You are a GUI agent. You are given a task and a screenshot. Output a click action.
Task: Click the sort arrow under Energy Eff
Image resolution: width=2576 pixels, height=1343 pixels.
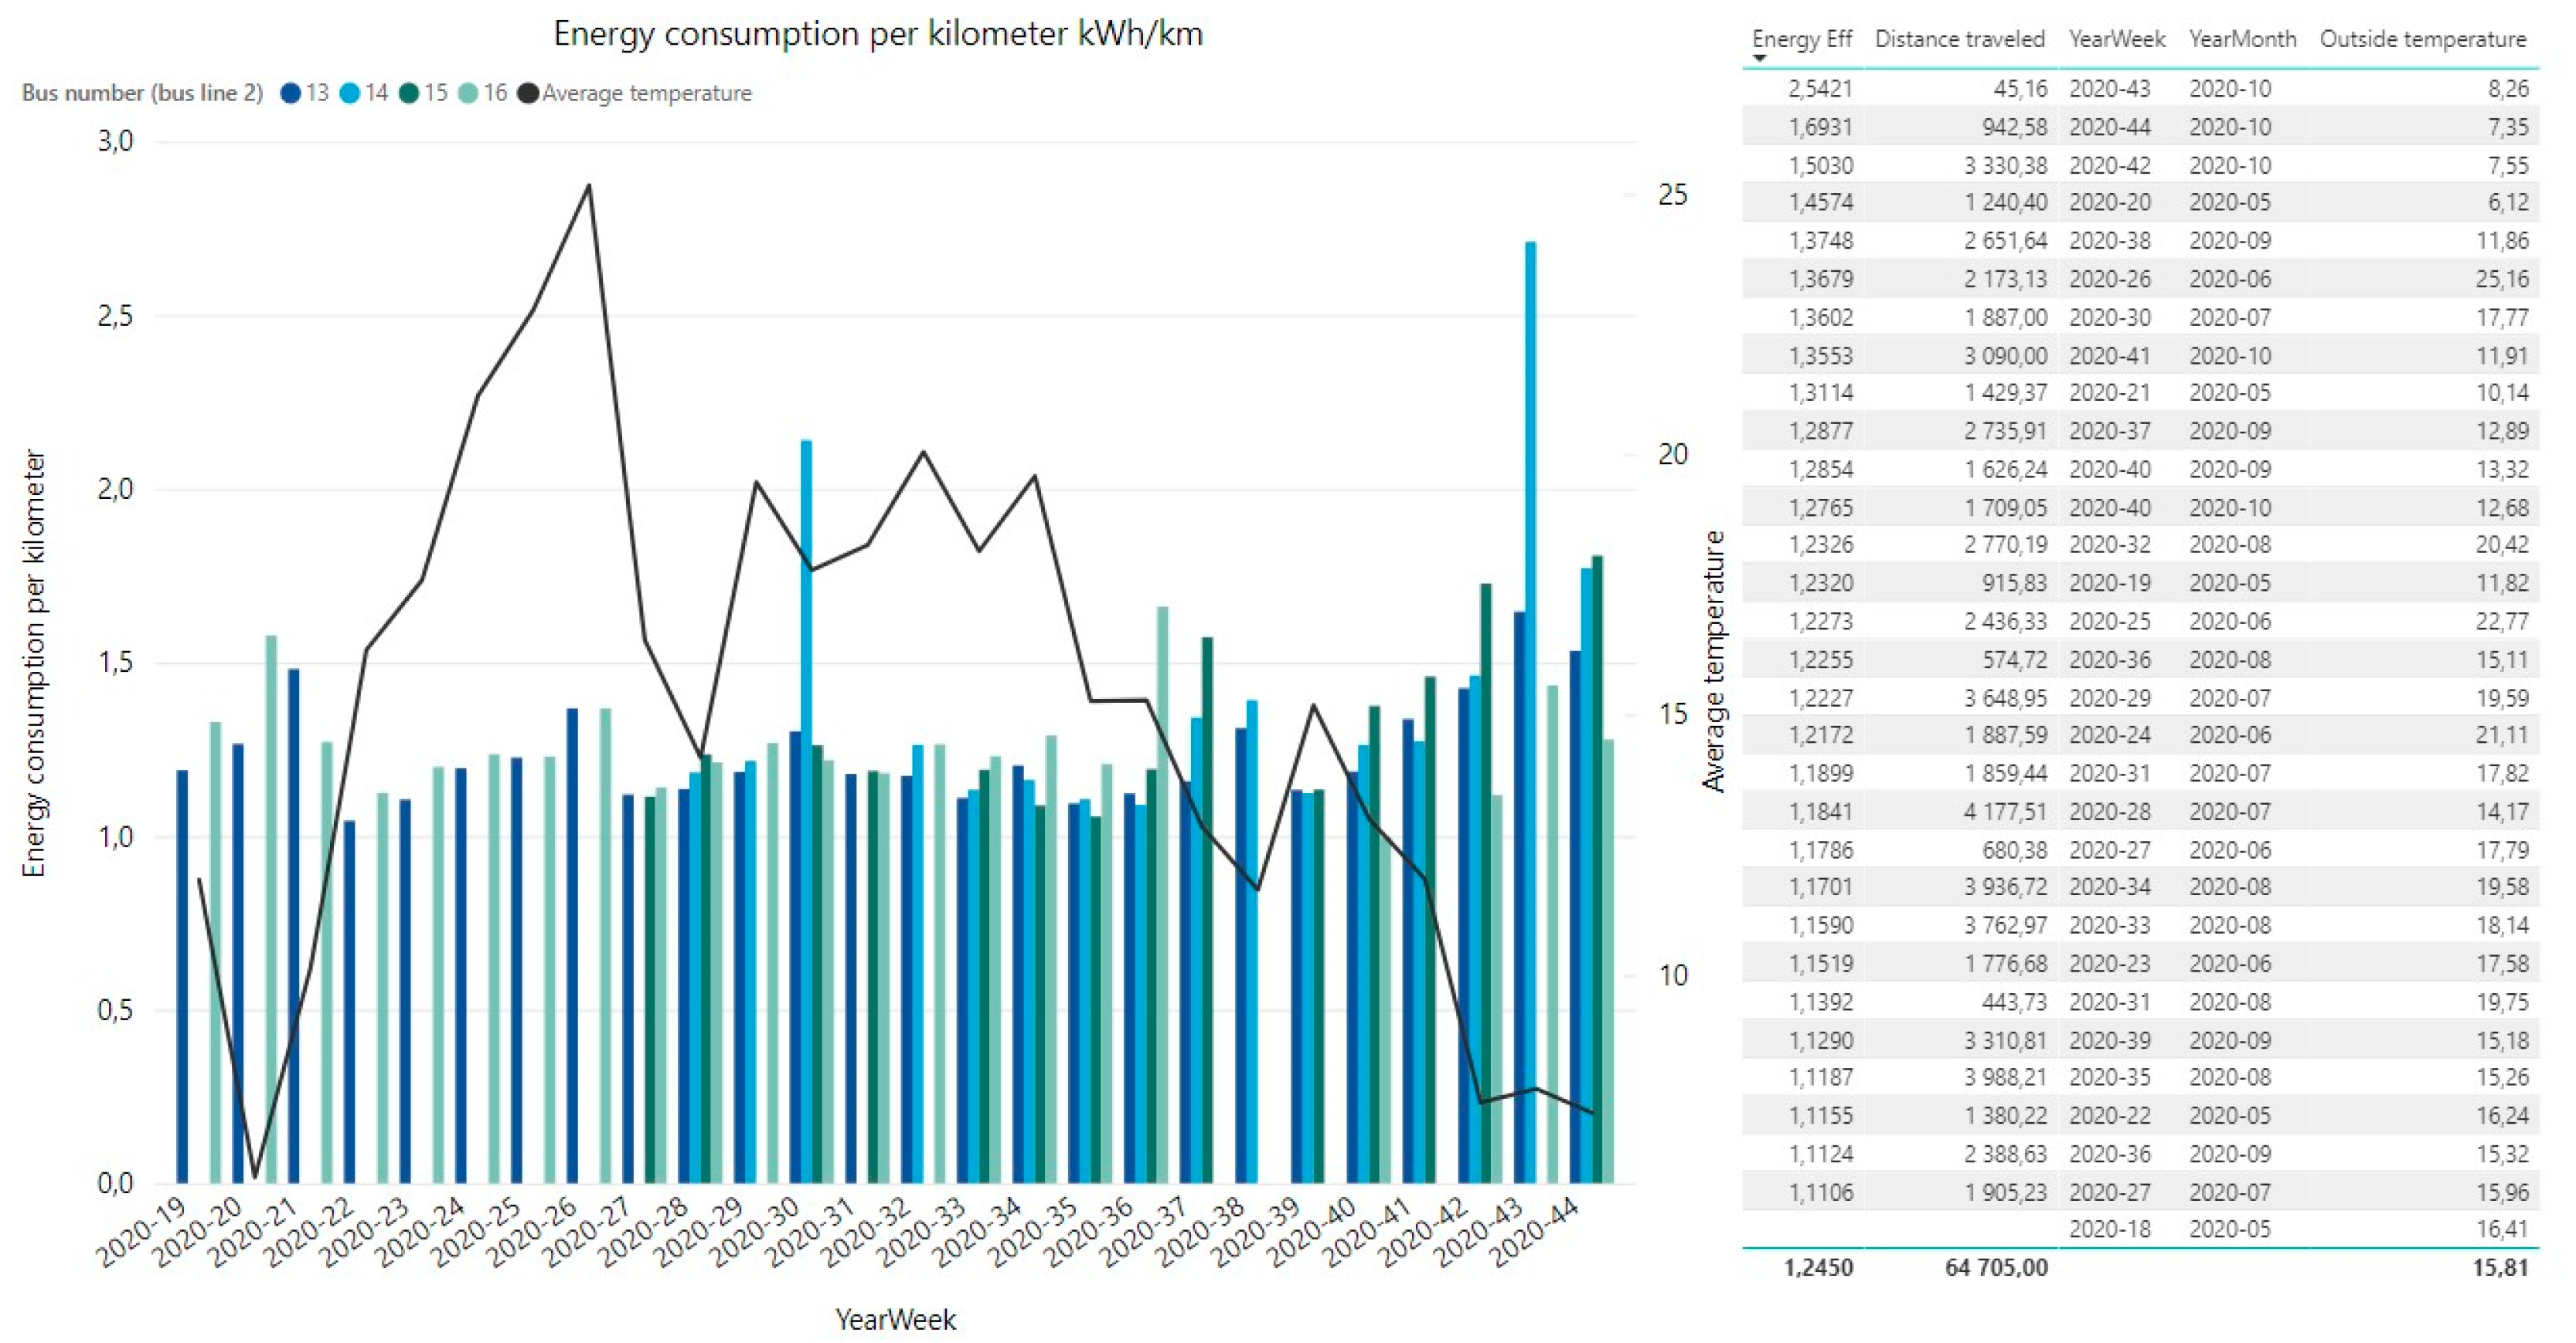click(x=1760, y=59)
